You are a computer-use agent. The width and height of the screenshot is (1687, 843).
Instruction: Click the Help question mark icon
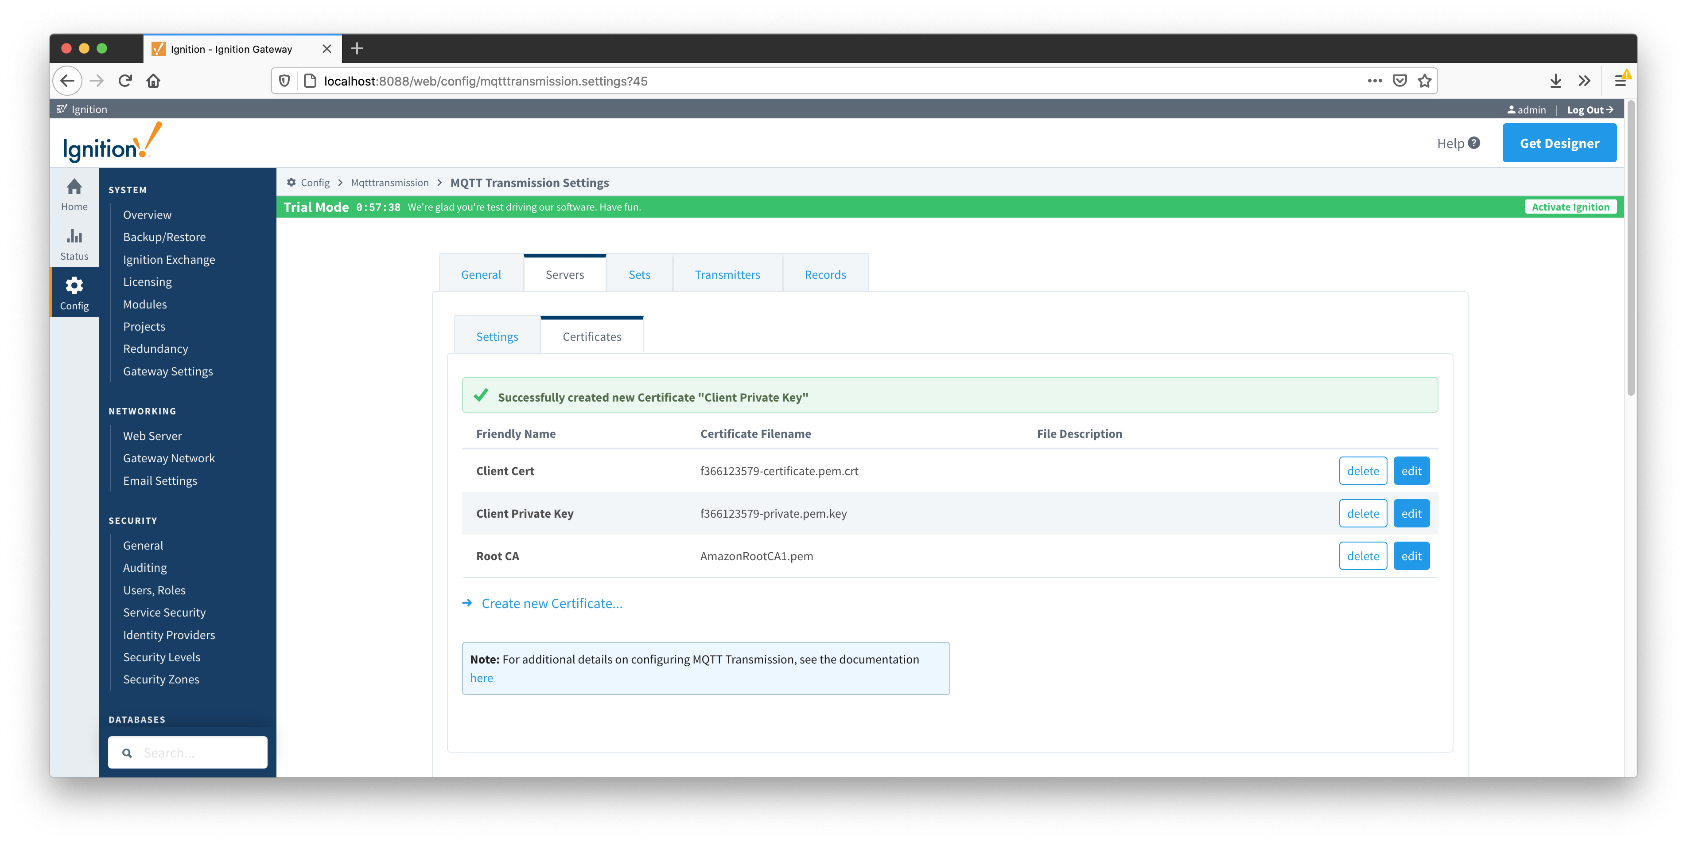point(1473,143)
